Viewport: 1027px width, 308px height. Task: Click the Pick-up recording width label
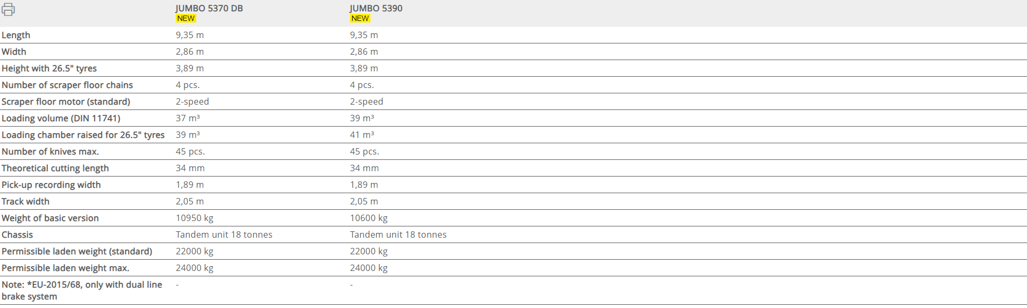(x=51, y=185)
